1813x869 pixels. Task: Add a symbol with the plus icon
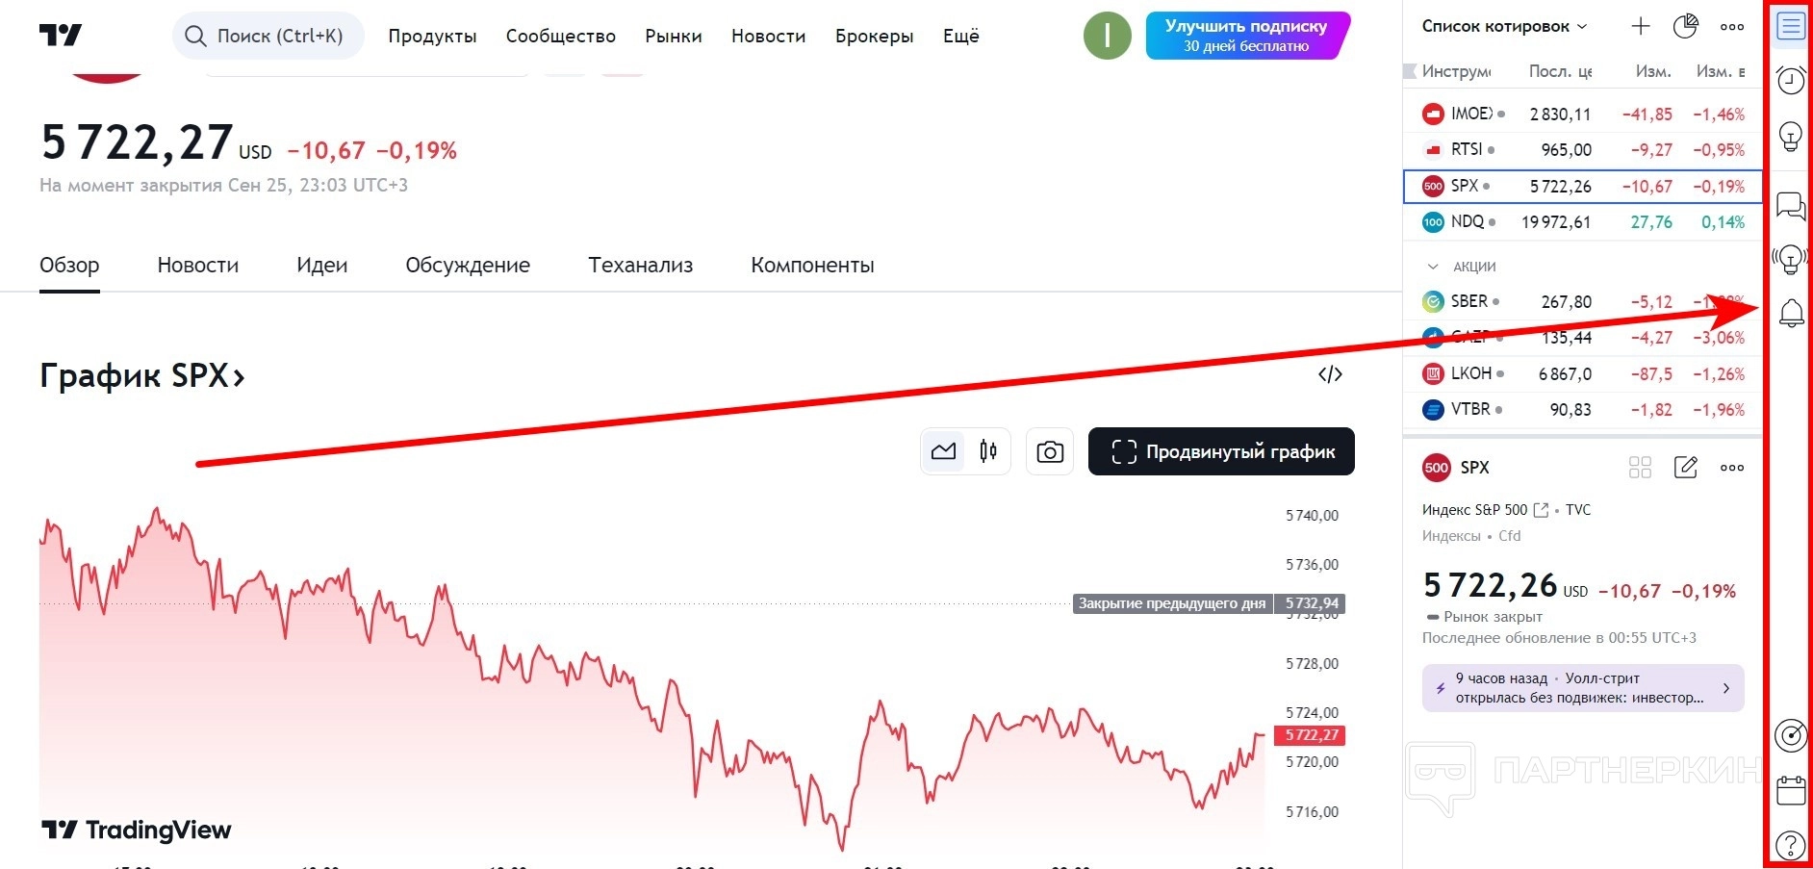pos(1641,27)
